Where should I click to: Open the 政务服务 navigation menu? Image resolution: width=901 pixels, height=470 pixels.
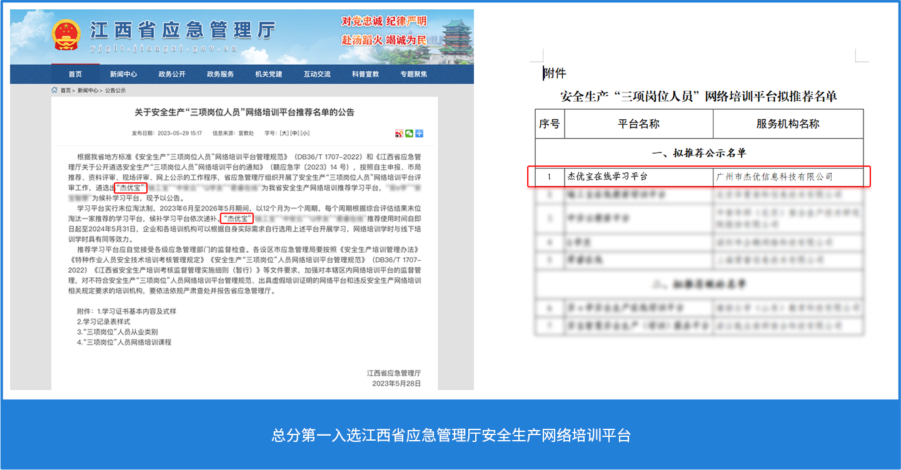220,74
